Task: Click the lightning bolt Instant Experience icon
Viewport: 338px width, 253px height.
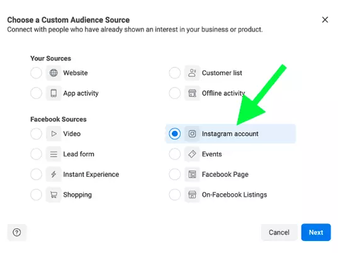Action: 54,174
